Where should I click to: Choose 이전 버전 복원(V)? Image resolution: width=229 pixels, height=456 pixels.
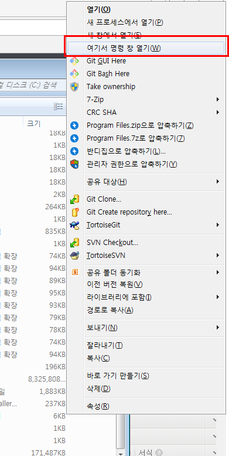(146, 284)
